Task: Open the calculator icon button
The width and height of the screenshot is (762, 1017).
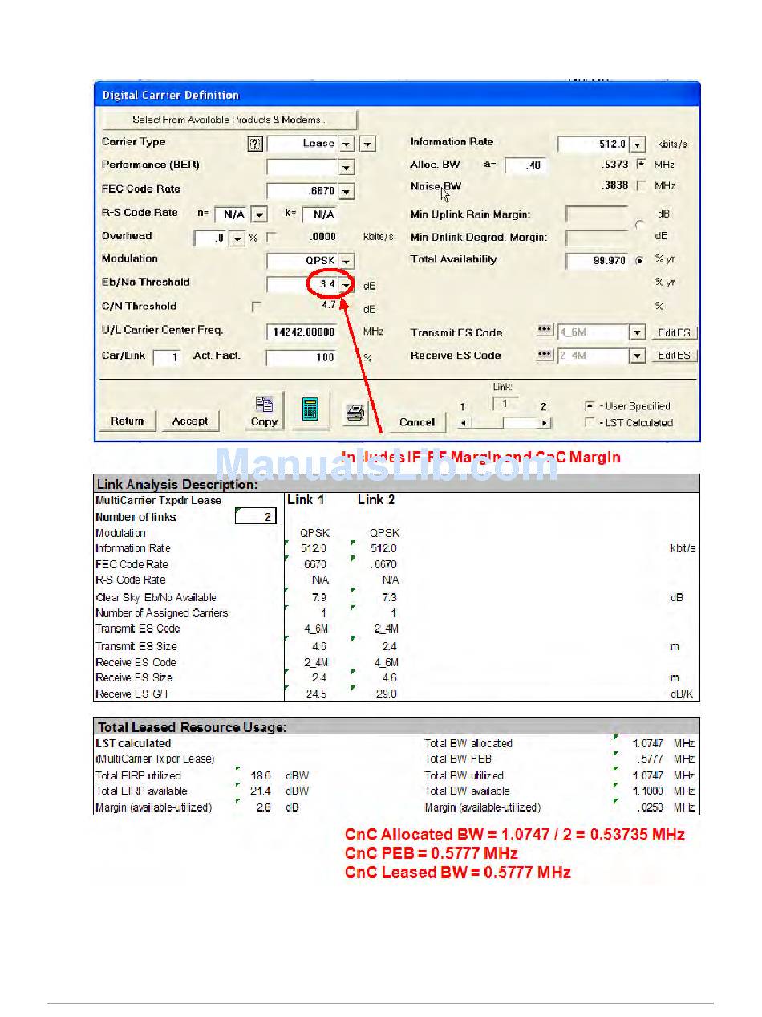Action: pyautogui.click(x=311, y=410)
